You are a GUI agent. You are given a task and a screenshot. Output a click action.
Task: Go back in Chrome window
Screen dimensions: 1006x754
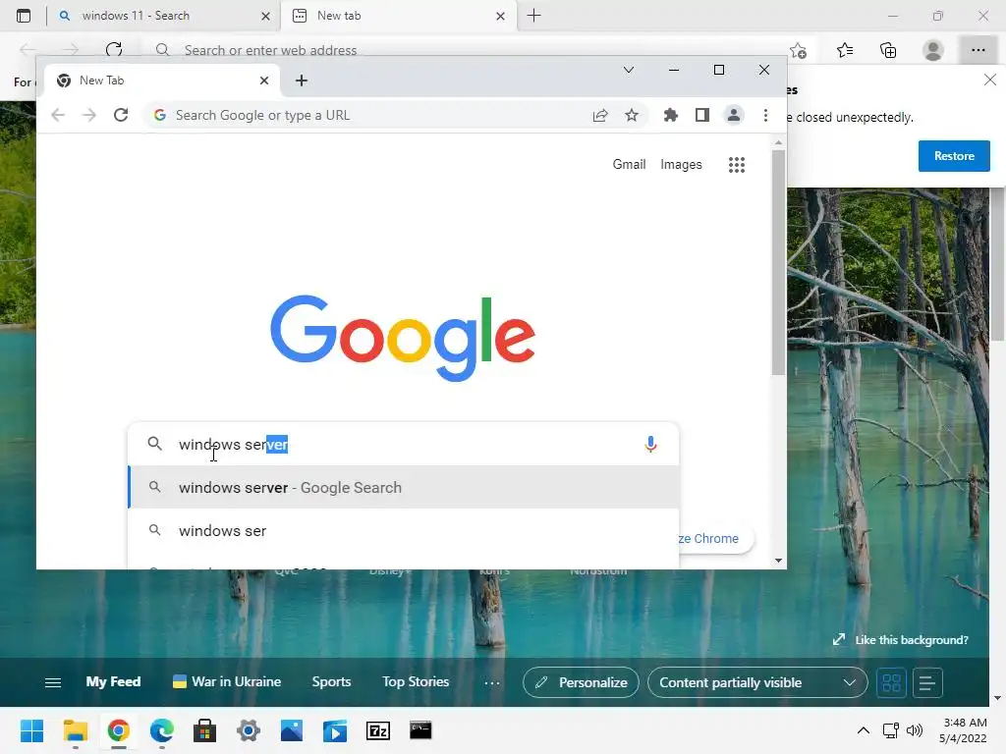coord(58,115)
